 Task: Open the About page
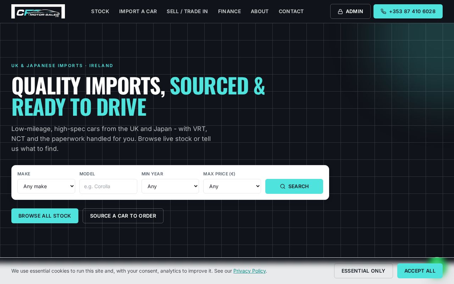(x=260, y=11)
